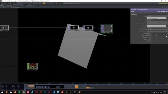
Task: Open the File menu
Action: point(2,3)
